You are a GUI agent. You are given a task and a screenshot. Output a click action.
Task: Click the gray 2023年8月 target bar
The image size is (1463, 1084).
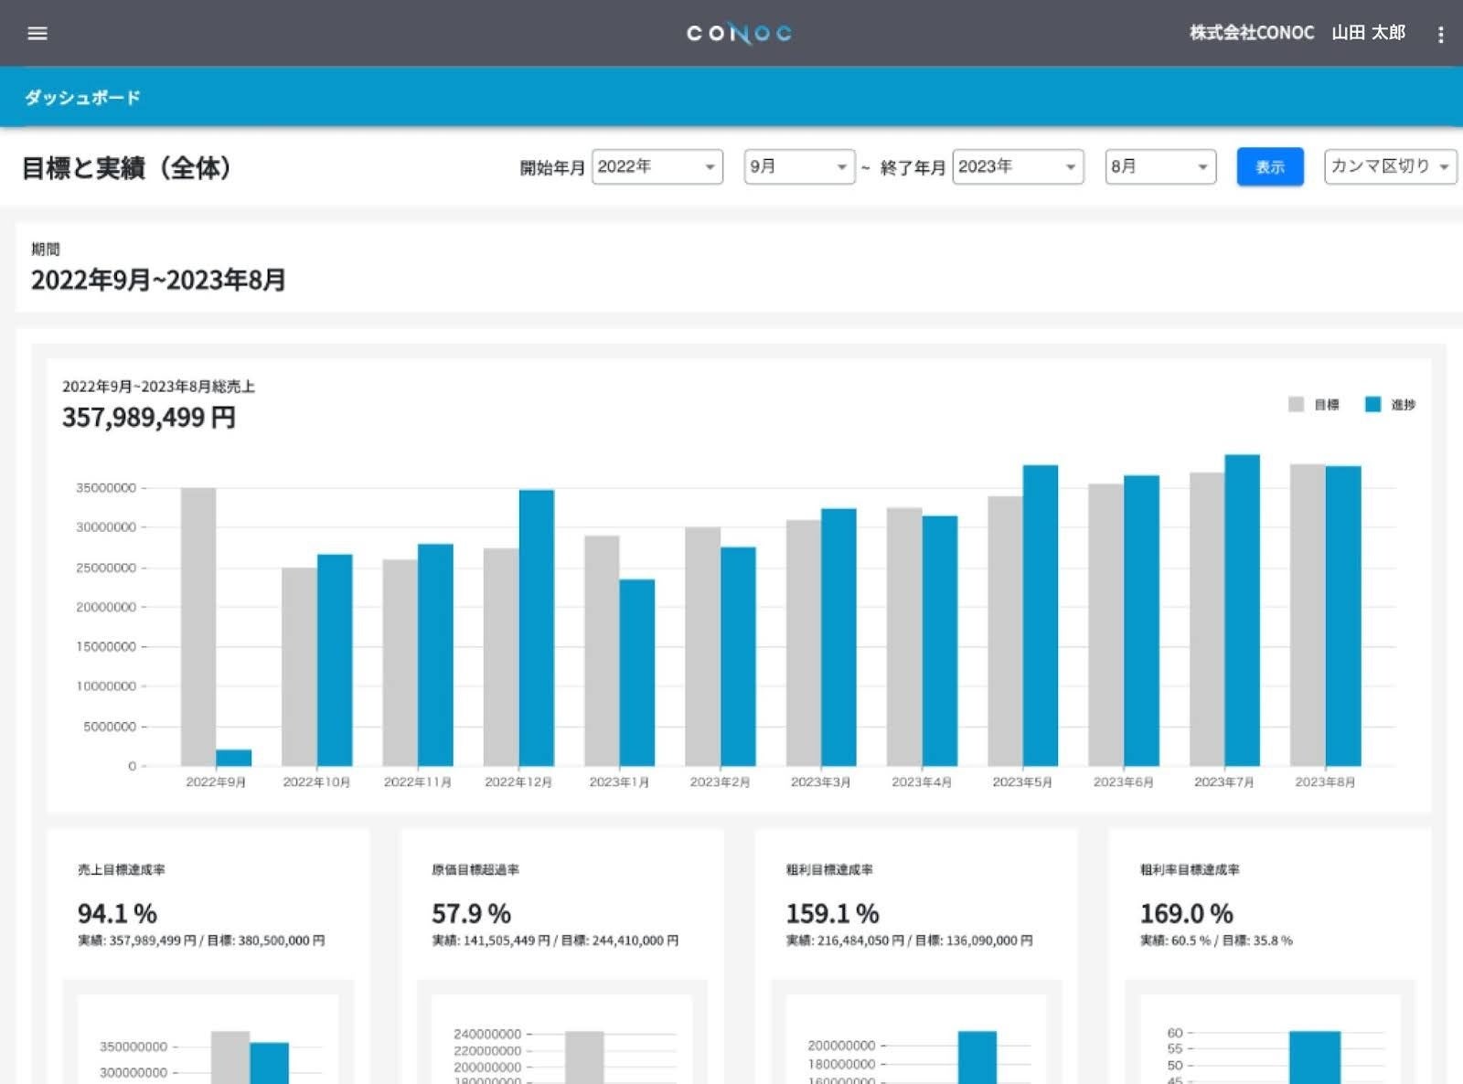(x=1308, y=615)
